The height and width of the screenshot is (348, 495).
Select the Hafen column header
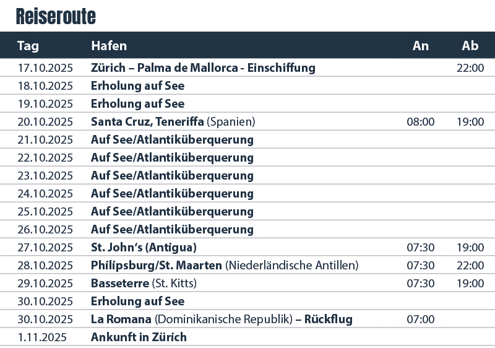pos(109,46)
